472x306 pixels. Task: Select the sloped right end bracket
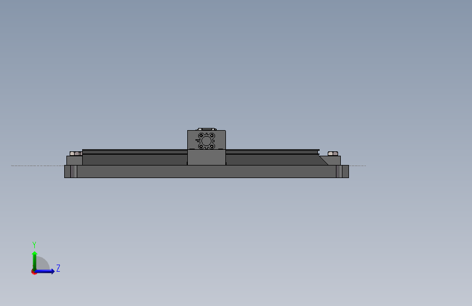[332, 161]
